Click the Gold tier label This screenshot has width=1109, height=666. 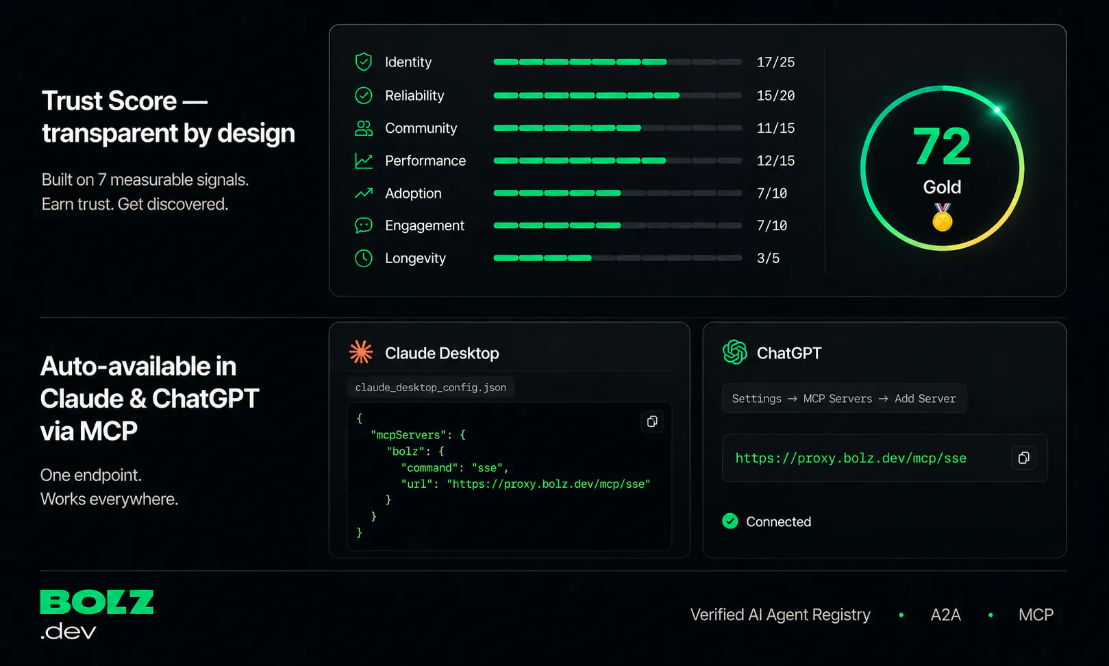942,187
